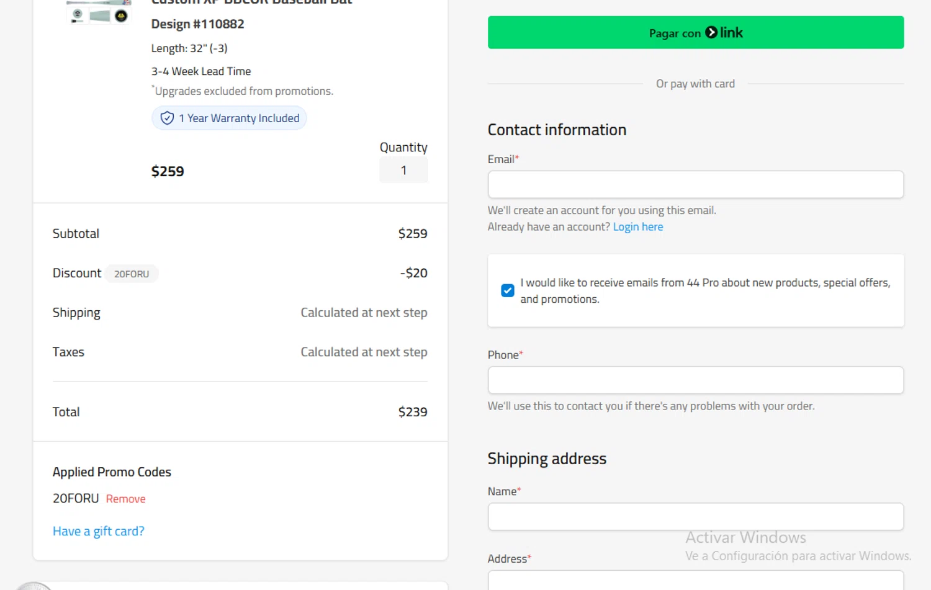Click the Shipping address heading
931x590 pixels.
point(547,458)
